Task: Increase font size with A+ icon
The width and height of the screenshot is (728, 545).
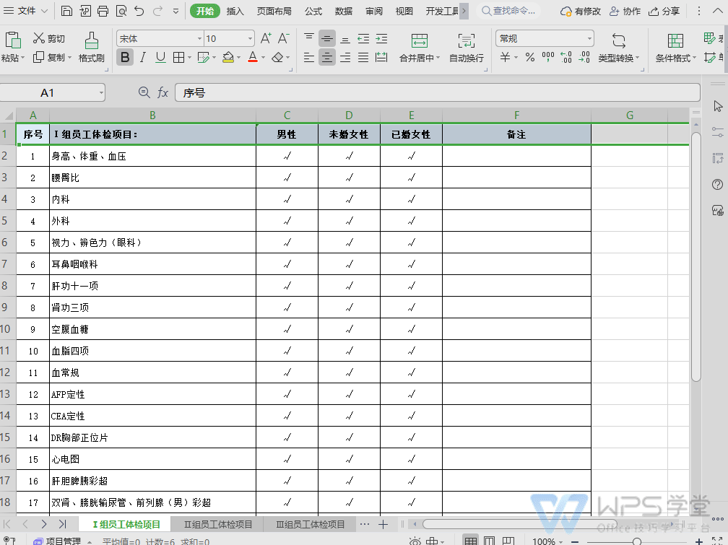Action: click(x=266, y=38)
